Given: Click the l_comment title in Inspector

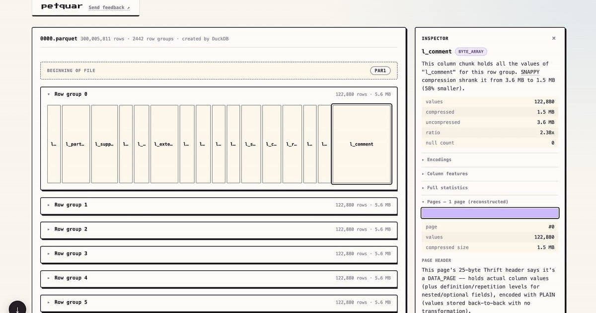Looking at the screenshot, I should pos(437,52).
